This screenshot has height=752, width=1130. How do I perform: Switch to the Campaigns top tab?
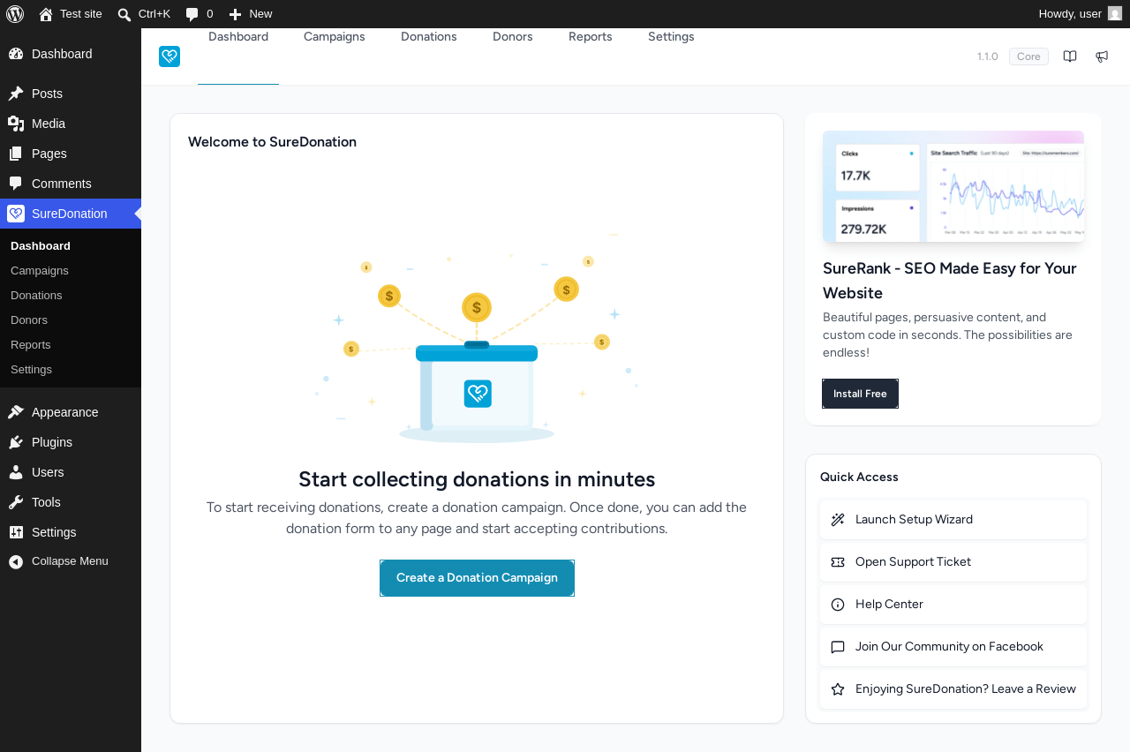(335, 37)
